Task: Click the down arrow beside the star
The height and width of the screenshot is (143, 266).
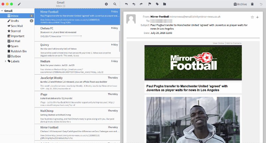Action: pyautogui.click(x=257, y=17)
